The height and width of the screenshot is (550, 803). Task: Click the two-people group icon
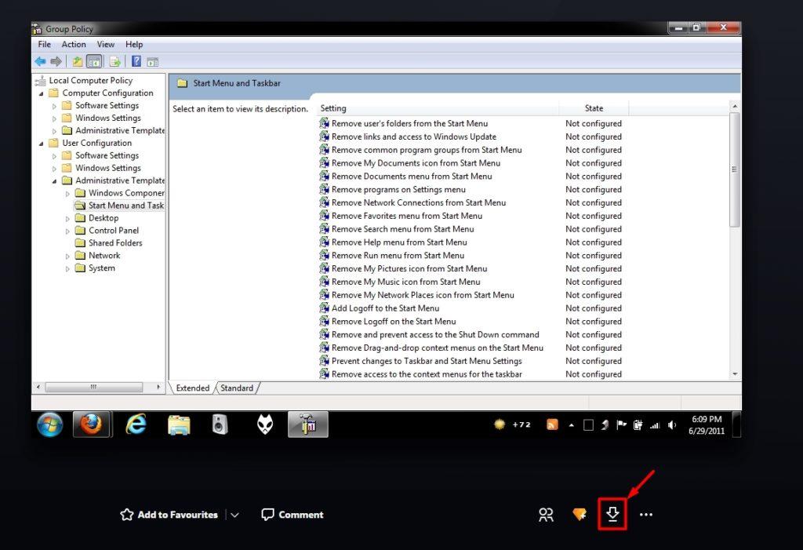[x=546, y=515]
